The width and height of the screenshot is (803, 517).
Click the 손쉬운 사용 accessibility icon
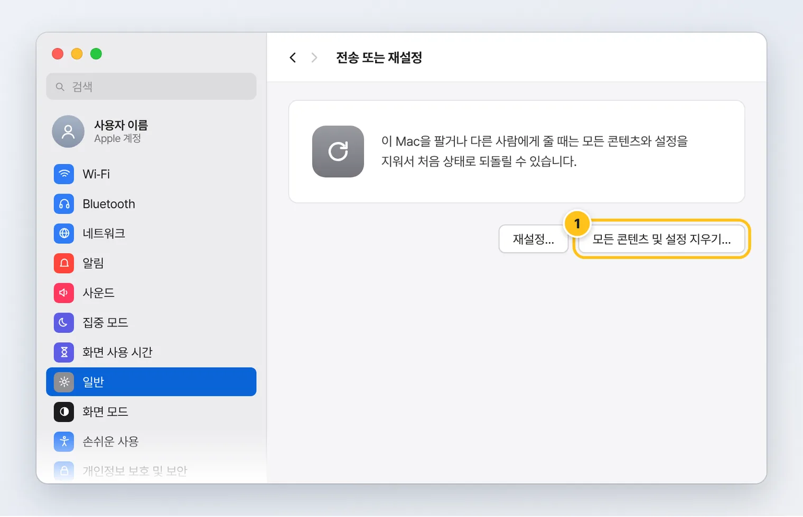coord(64,441)
